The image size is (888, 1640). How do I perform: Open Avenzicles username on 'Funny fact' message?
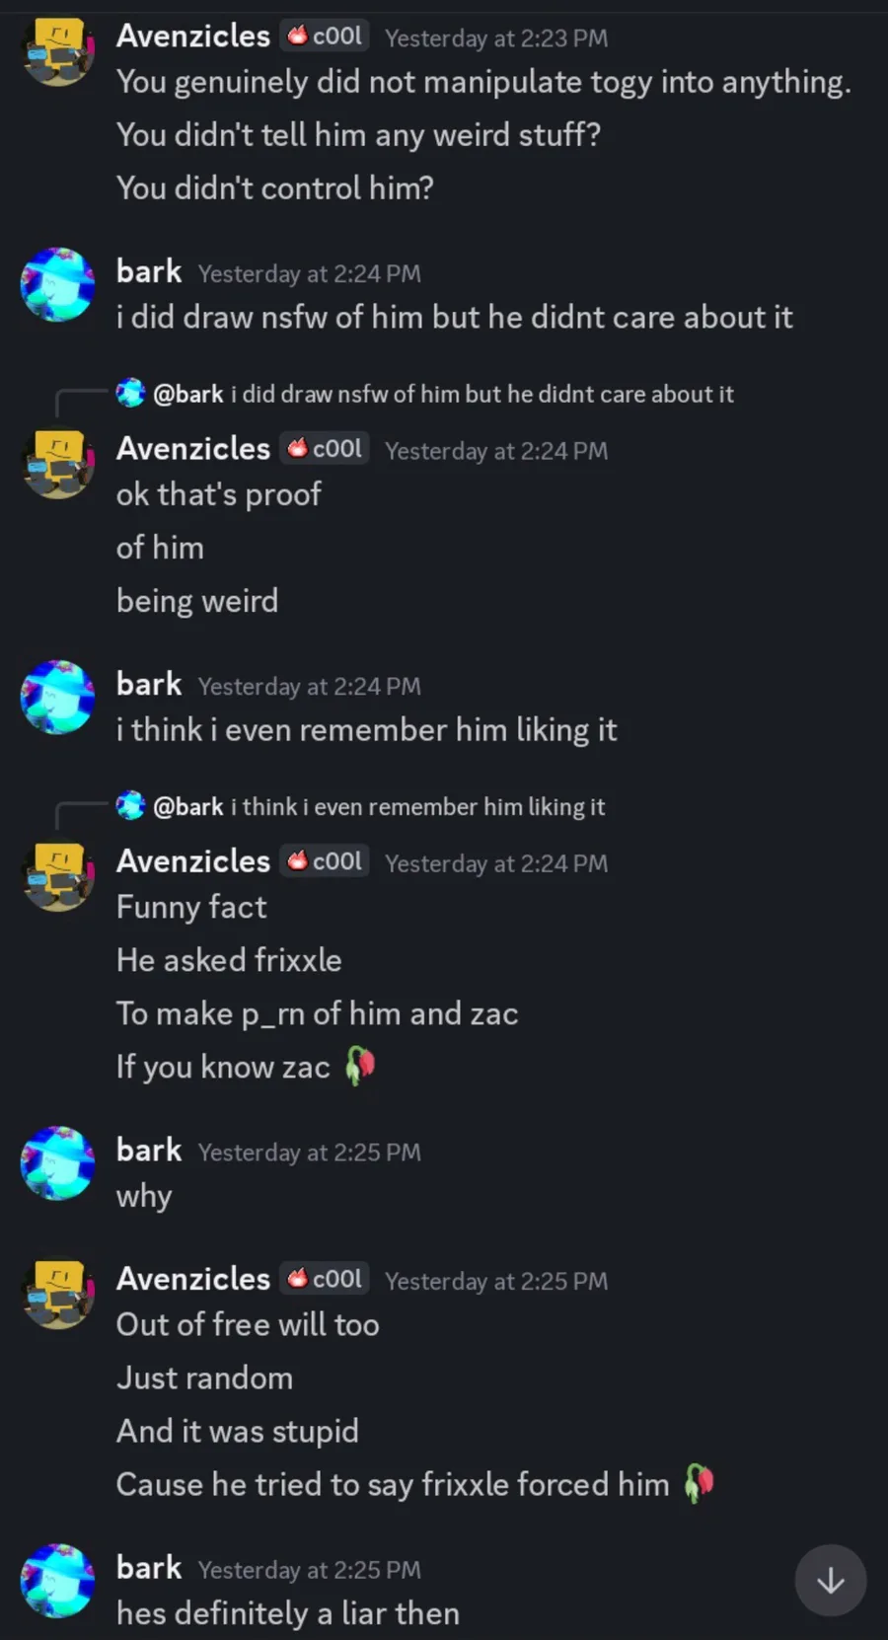193,860
